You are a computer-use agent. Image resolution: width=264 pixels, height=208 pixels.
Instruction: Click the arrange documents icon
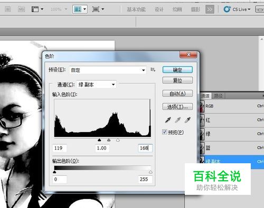(x=78, y=9)
